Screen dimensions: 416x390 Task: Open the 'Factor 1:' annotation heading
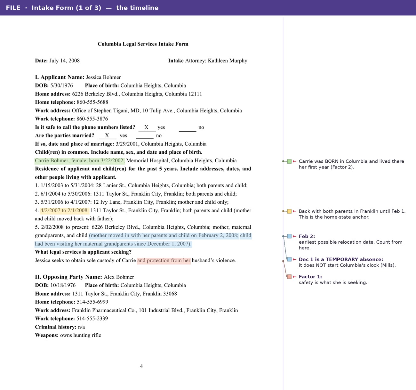pos(310,277)
